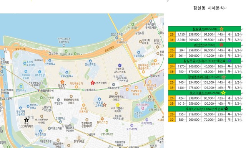The height and width of the screenshot is (148, 246).
Task: Click the 340,000 price cell in table
Action: pyautogui.click(x=194, y=66)
